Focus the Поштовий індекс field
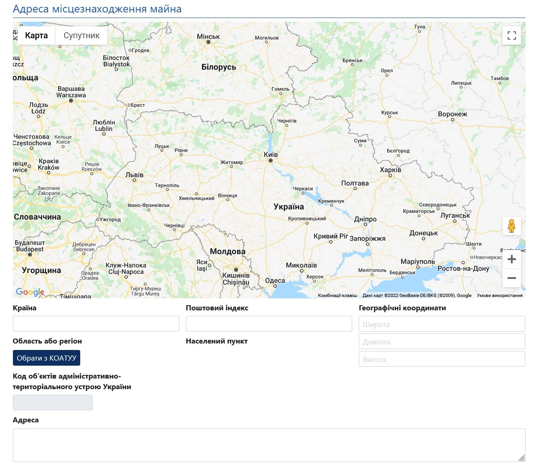539x474 pixels. 269,324
